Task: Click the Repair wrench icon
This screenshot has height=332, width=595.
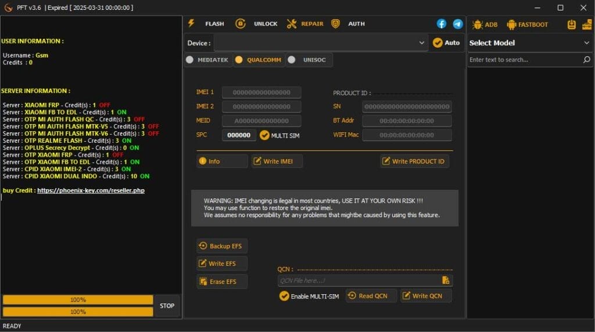Action: 292,23
